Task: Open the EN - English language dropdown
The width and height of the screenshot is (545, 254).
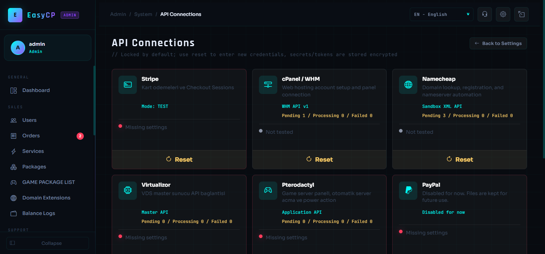Action: tap(442, 14)
